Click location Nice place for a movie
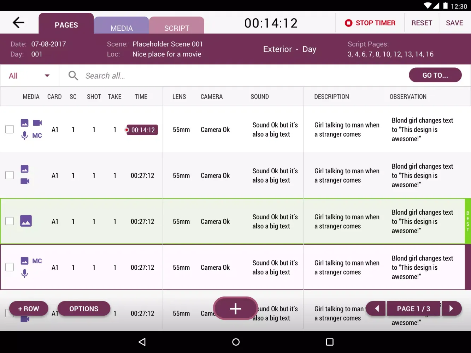Image resolution: width=471 pixels, height=353 pixels. pyautogui.click(x=167, y=54)
